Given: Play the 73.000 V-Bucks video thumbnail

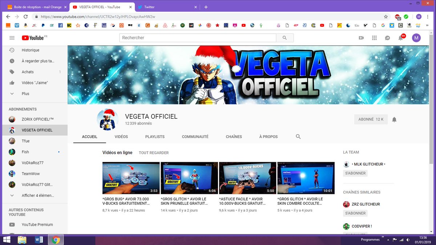Looking at the screenshot, I should [131, 178].
